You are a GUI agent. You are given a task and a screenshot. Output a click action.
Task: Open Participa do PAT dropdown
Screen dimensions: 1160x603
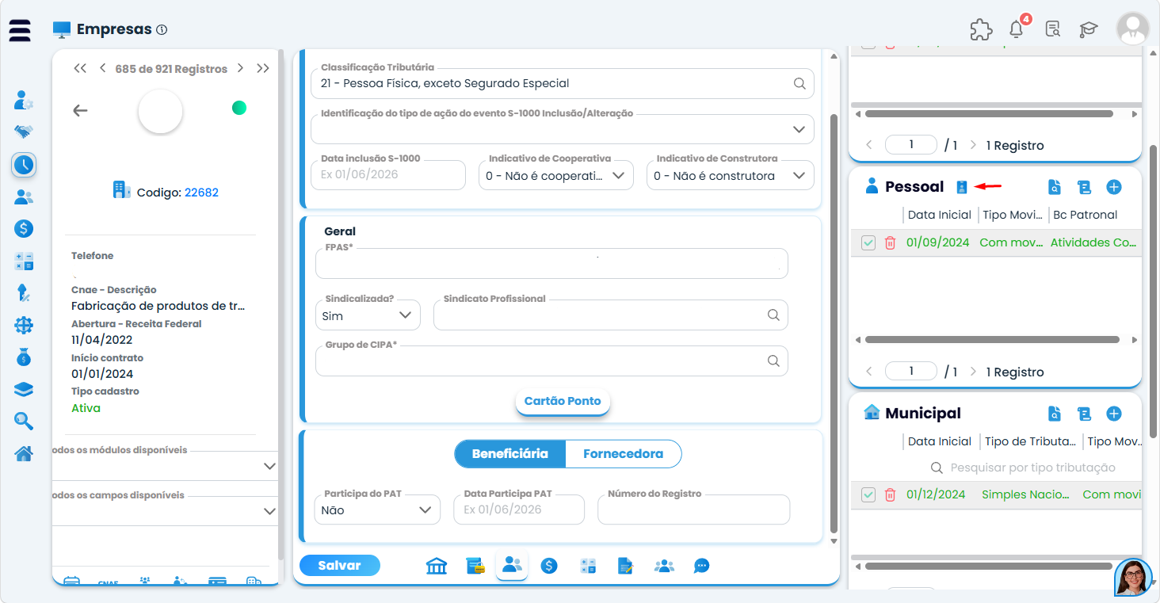tap(378, 509)
